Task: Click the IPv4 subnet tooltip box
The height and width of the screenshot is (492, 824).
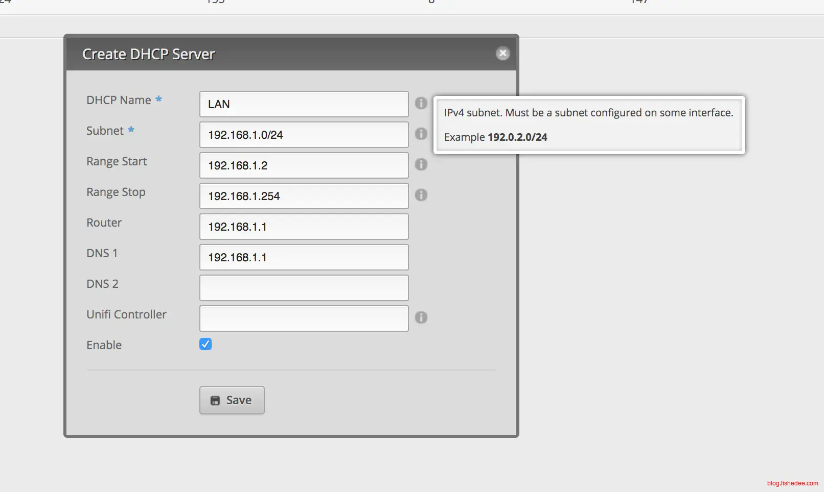Action: [589, 125]
